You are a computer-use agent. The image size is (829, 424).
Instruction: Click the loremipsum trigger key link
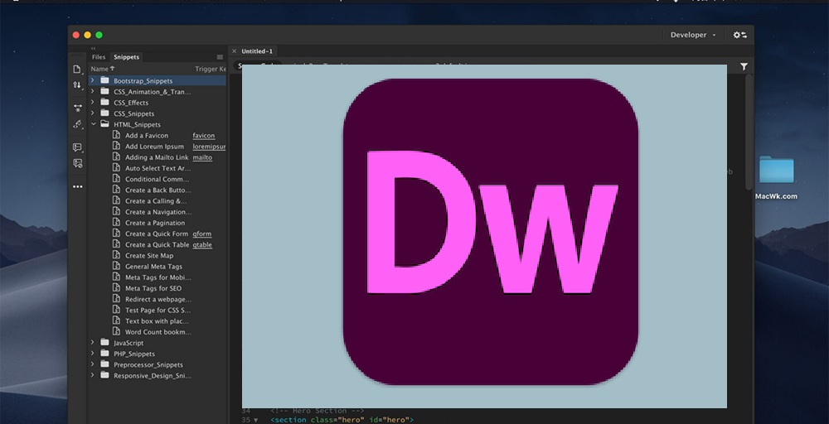(209, 147)
